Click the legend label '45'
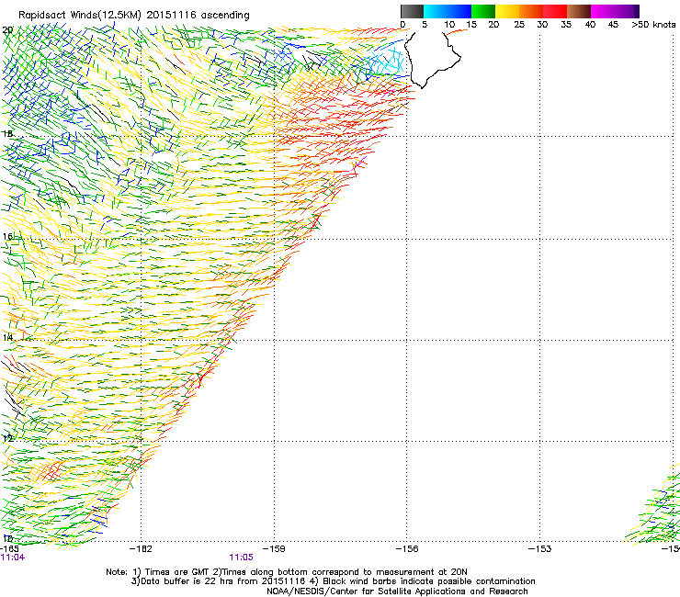 (x=613, y=25)
